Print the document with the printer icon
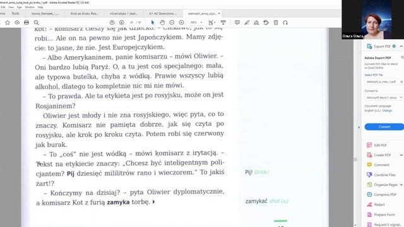Viewport: 404px width, 227px height. tap(27, 23)
